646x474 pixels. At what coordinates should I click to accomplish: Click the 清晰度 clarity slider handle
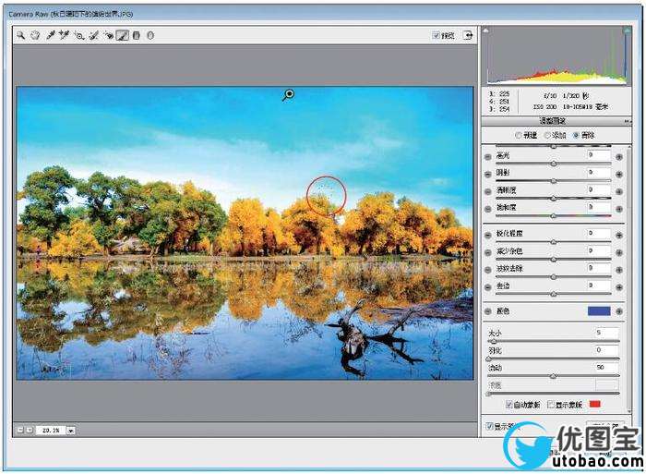pyautogui.click(x=554, y=199)
